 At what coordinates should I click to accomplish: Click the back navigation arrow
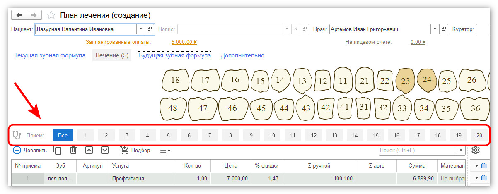coord(19,15)
